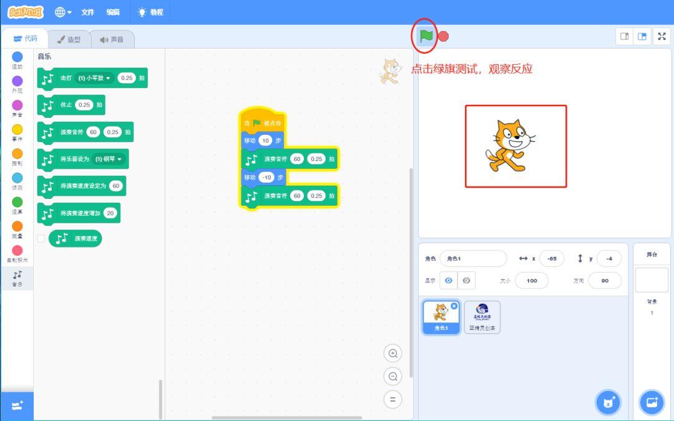This screenshot has height=421, width=674.
Task: Open the 教程 tutorials
Action: click(150, 12)
